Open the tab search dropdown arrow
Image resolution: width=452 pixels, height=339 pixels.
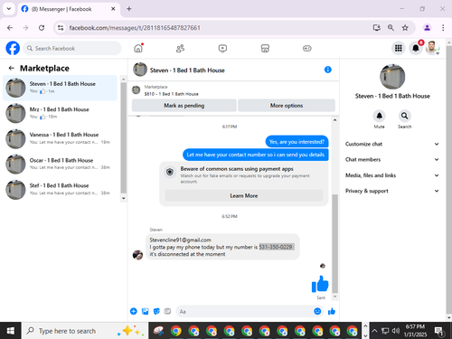click(9, 9)
